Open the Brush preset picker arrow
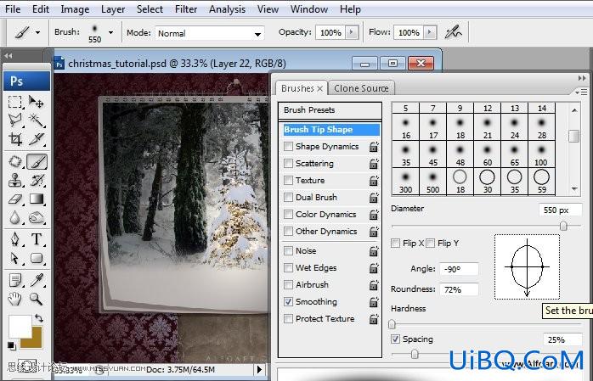The width and height of the screenshot is (593, 381). pos(110,32)
